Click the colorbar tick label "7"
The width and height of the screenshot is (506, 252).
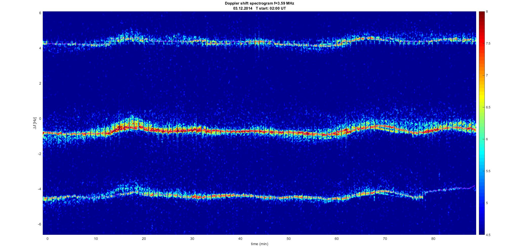[x=487, y=75]
